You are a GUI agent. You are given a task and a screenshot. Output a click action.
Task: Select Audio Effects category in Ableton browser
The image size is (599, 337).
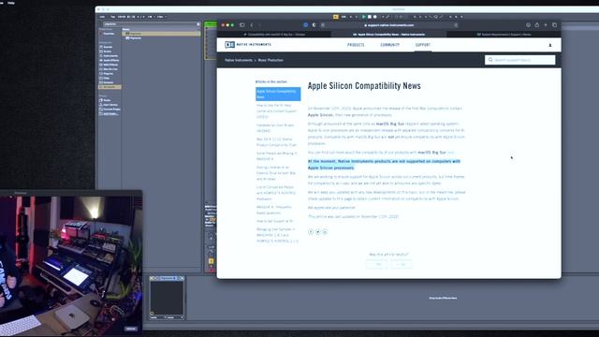tap(110, 60)
